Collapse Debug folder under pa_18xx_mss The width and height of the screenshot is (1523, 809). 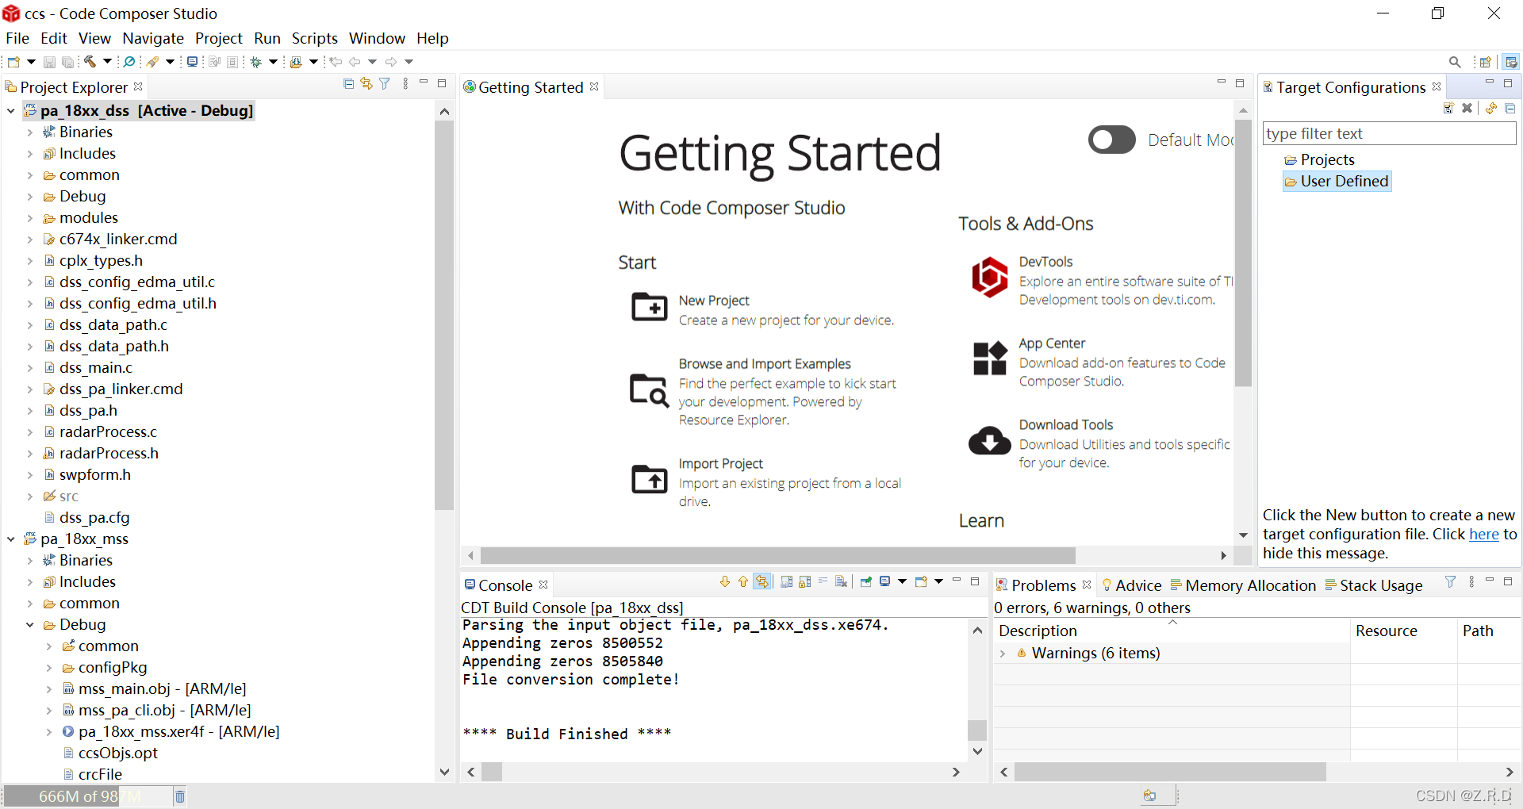[30, 625]
